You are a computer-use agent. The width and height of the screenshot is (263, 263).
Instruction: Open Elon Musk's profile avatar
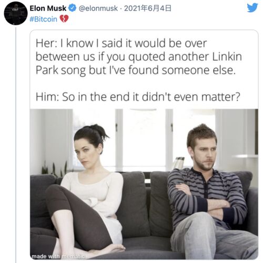[16, 13]
